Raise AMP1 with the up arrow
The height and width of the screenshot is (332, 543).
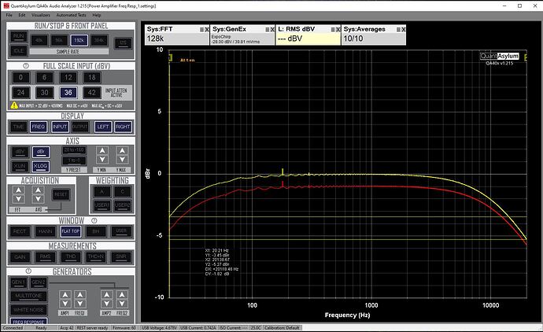coord(65,295)
